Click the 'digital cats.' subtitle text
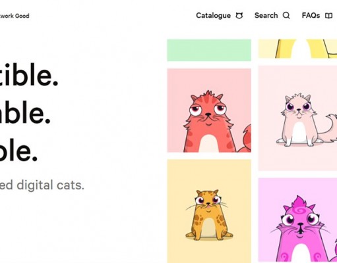This screenshot has height=263, width=337. click(51, 185)
